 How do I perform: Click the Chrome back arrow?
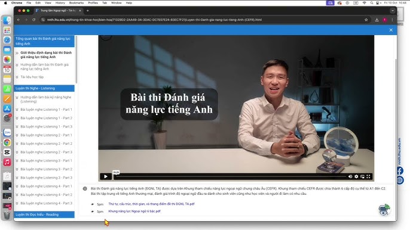pyautogui.click(x=19, y=20)
